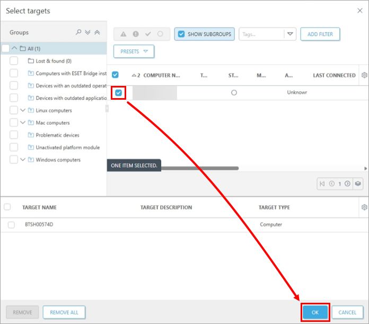Expand all groups using double-down chevron icon
The width and height of the screenshot is (369, 324).
87,32
